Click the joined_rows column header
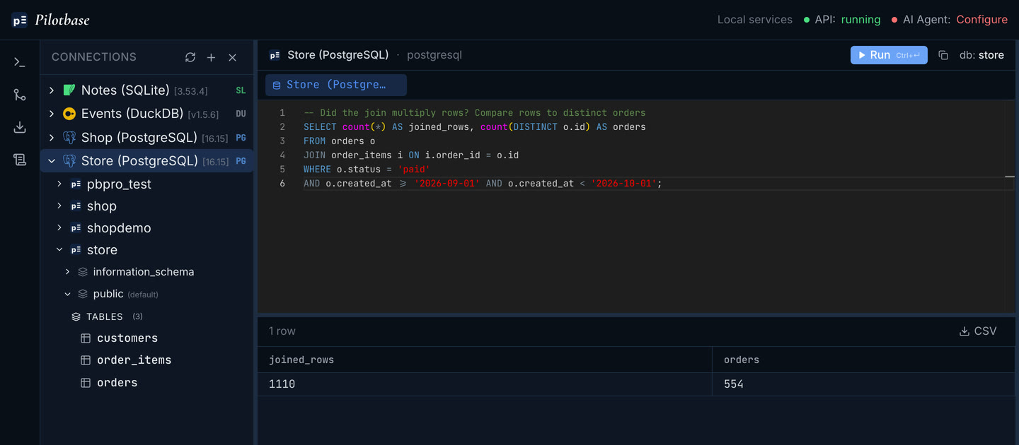 [x=485, y=360]
